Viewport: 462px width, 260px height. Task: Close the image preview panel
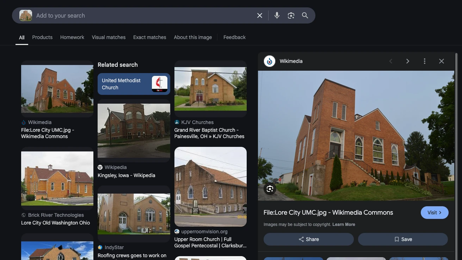click(441, 61)
